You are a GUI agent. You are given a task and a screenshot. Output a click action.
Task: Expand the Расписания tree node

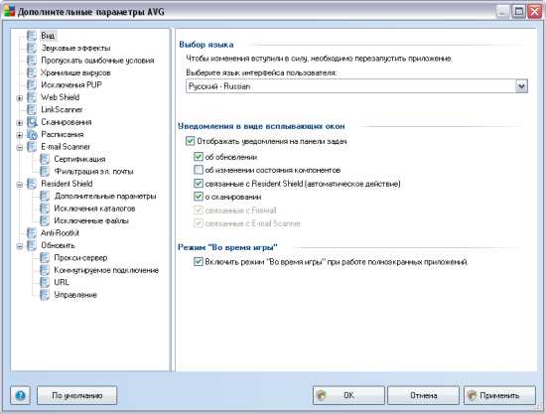click(20, 135)
